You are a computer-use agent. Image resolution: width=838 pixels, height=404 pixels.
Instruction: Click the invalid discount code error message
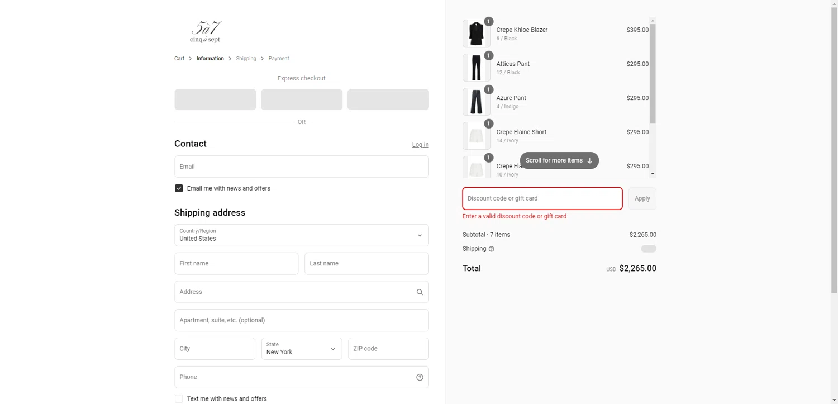click(515, 216)
